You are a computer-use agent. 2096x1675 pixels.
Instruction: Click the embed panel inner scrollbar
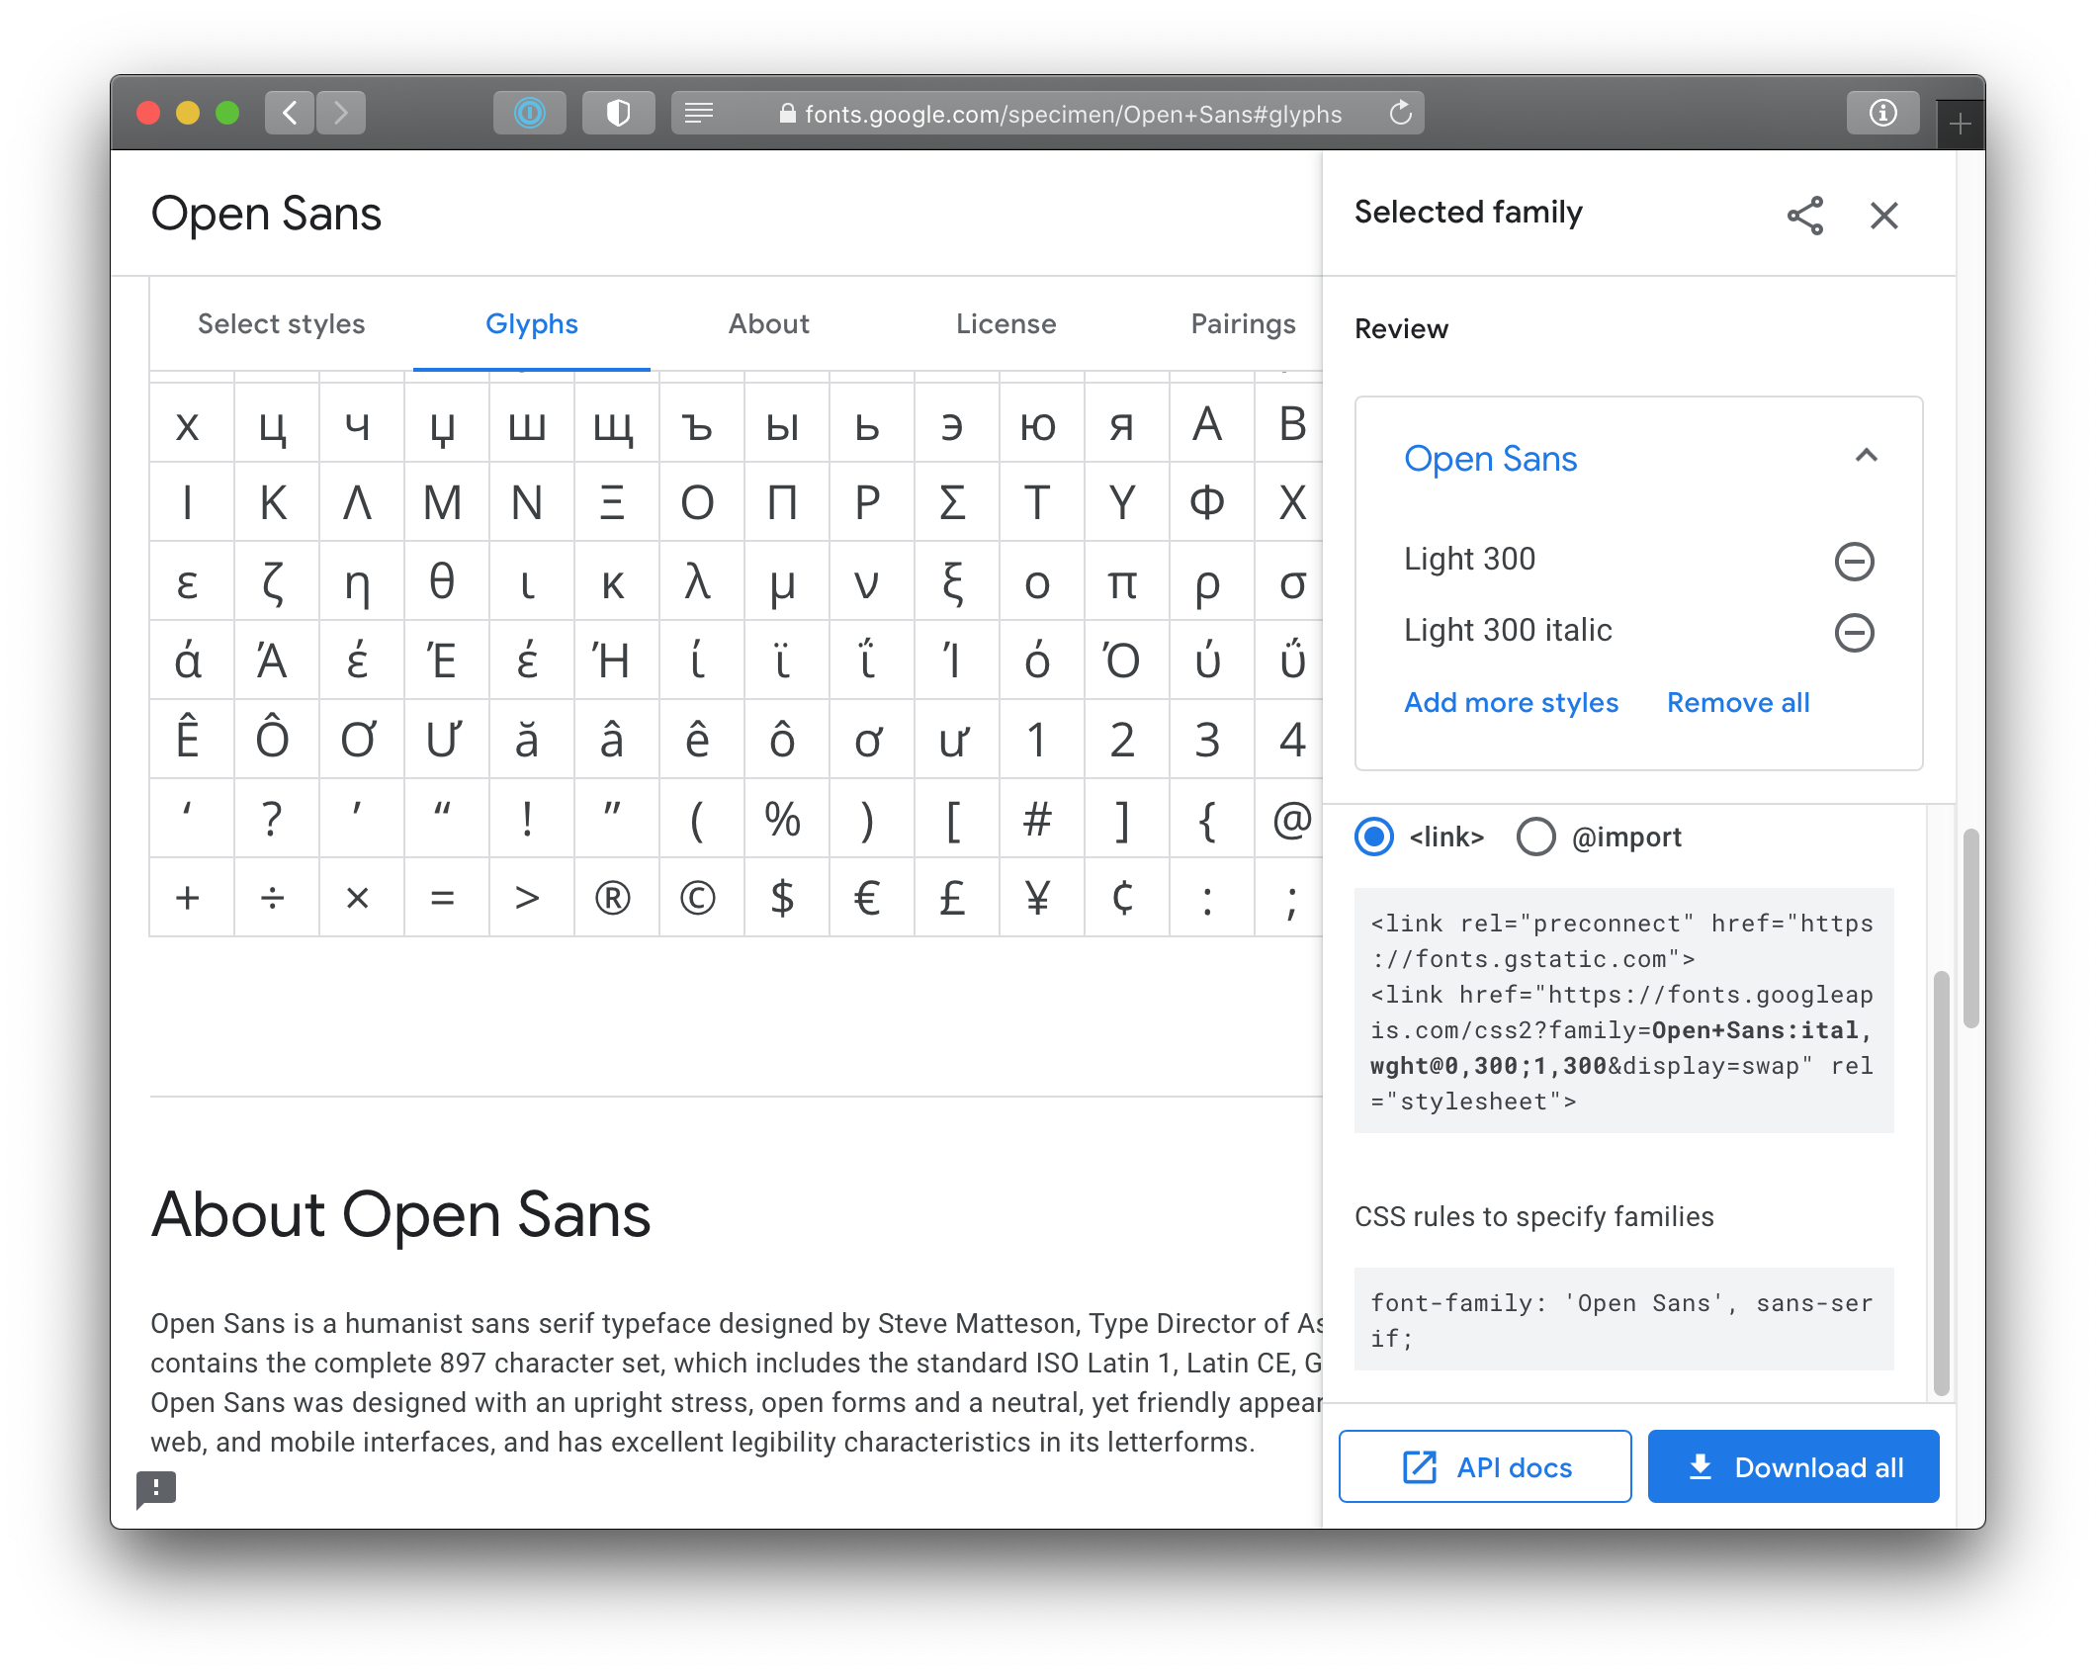(x=1941, y=1185)
